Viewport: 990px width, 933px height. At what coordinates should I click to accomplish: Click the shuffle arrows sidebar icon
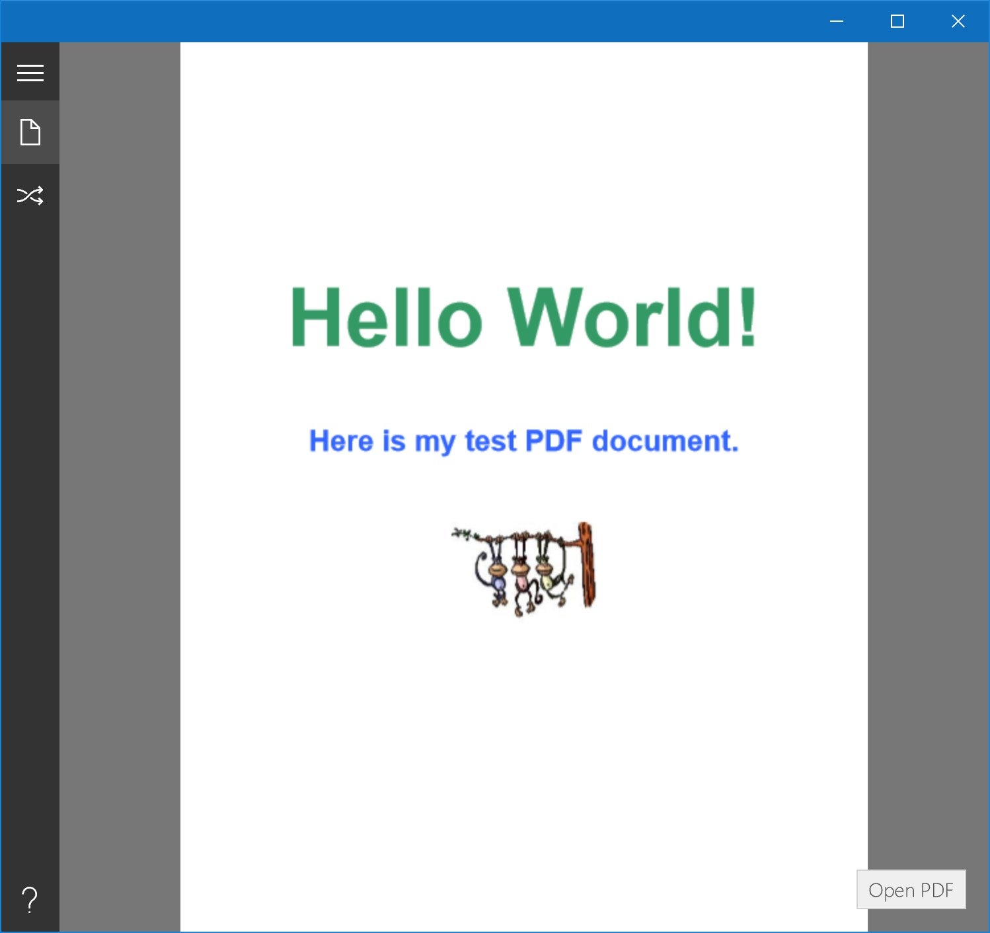30,196
